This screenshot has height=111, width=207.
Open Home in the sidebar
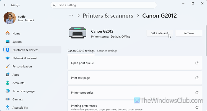(32, 33)
